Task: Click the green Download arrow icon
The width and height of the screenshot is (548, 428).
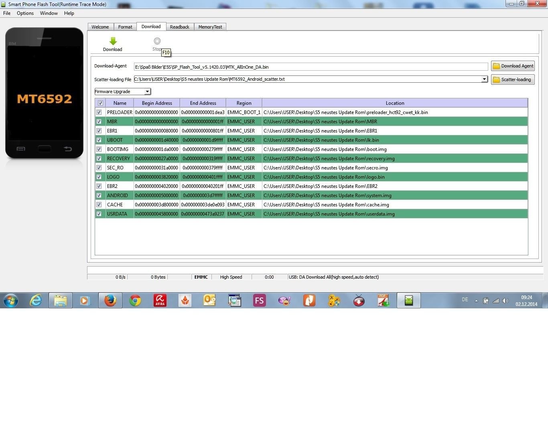Action: click(113, 41)
